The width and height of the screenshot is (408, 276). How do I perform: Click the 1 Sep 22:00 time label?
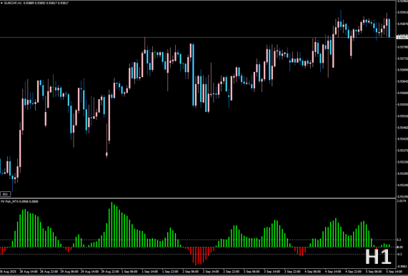tap(170, 272)
